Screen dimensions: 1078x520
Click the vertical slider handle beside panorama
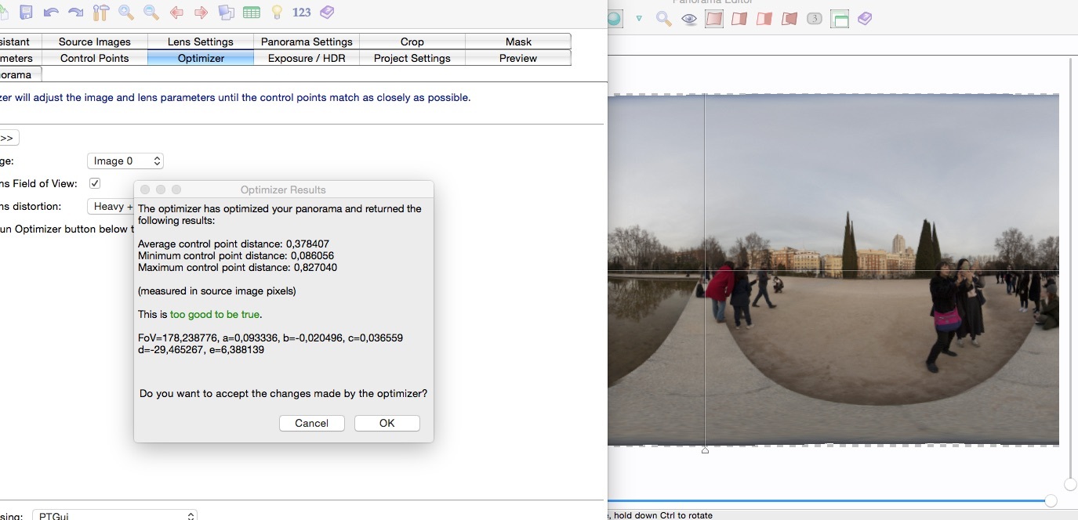(1071, 484)
